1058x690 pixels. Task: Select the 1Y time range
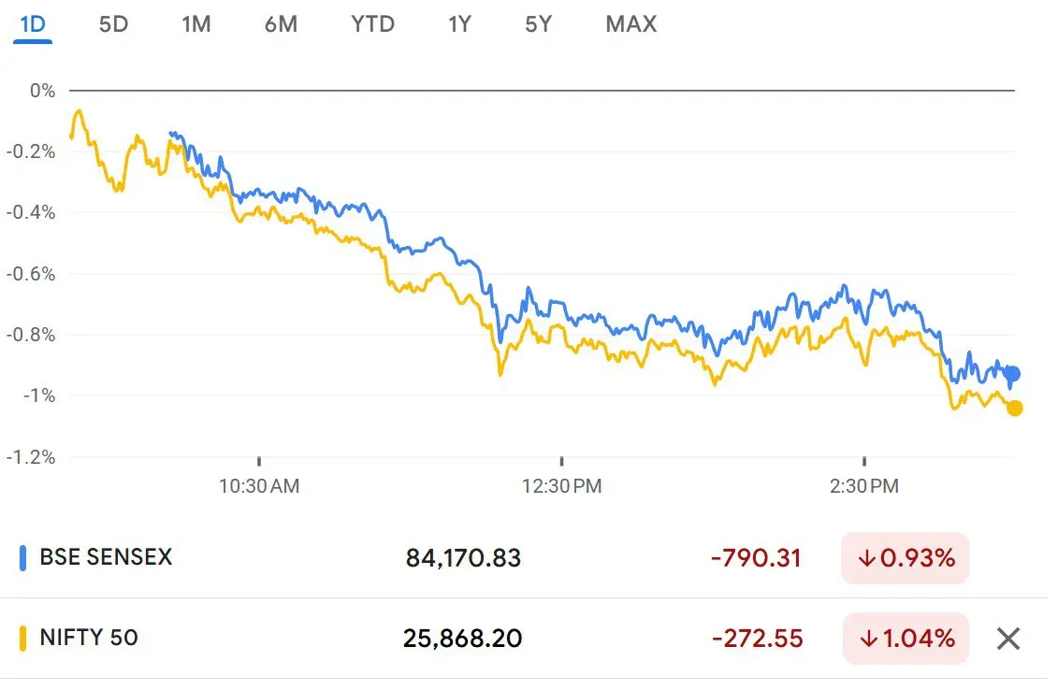pos(458,24)
